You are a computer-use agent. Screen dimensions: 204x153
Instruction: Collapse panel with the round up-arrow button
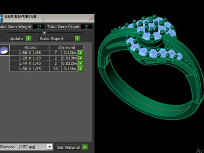click(x=44, y=33)
